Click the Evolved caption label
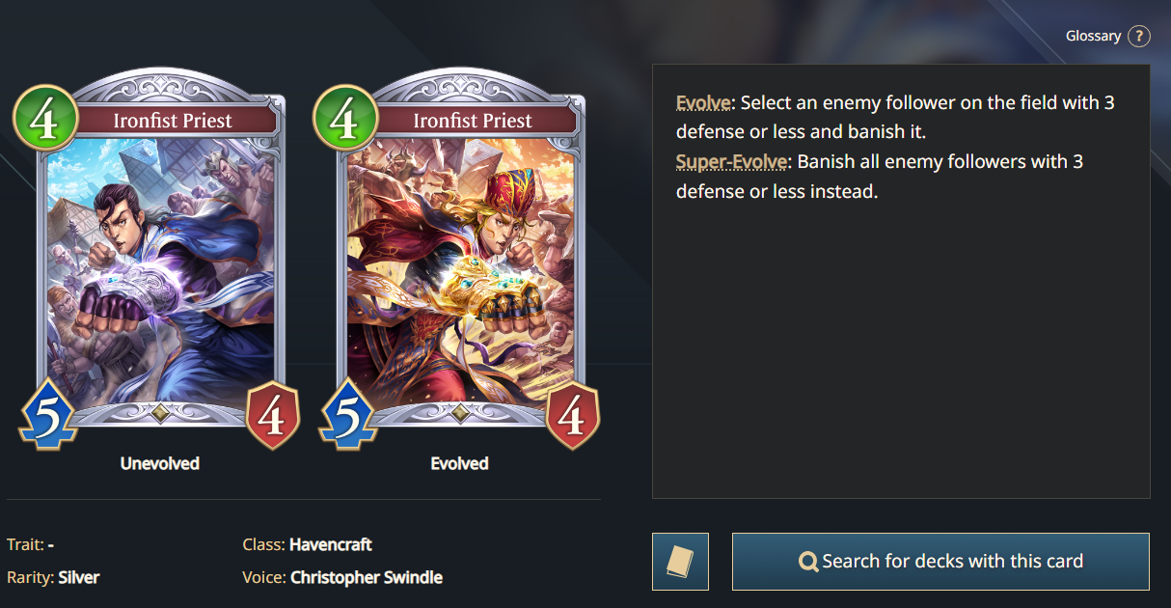 pos(459,463)
